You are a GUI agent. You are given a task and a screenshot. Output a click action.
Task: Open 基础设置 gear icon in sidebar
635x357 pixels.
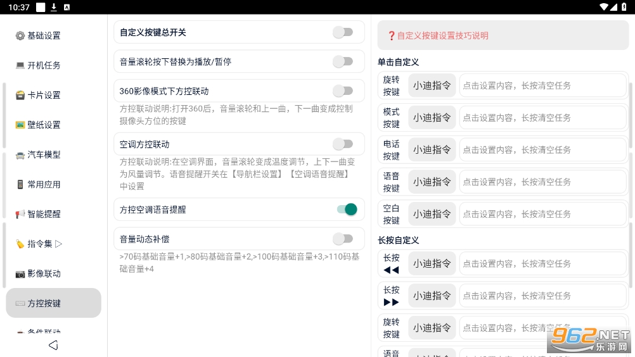[x=20, y=35]
